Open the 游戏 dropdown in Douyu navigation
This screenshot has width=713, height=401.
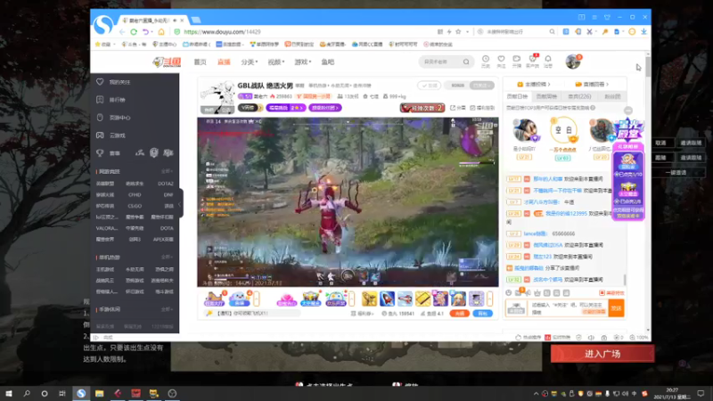tap(302, 61)
